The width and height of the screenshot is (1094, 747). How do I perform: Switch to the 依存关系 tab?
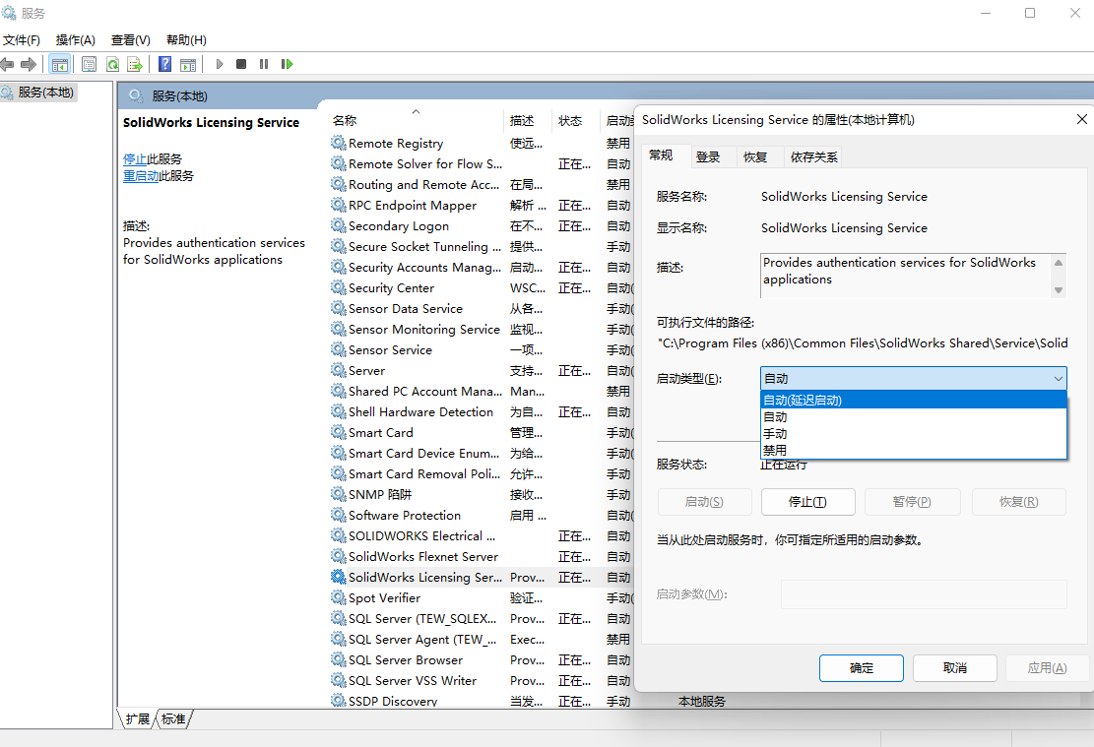click(813, 156)
